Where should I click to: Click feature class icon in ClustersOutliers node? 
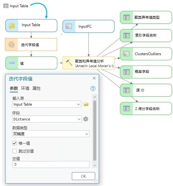click(126, 54)
